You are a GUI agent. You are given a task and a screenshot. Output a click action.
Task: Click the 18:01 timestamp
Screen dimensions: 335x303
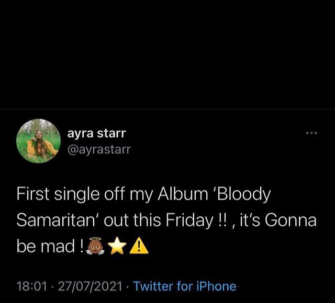click(31, 286)
